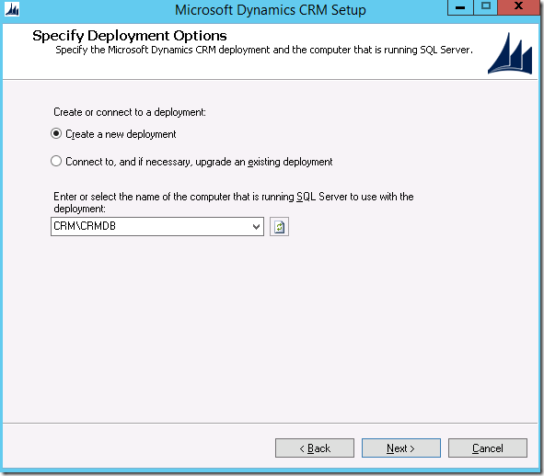Click the Microsoft Dynamics CRM Setup title text
544x476 pixels.
[271, 10]
